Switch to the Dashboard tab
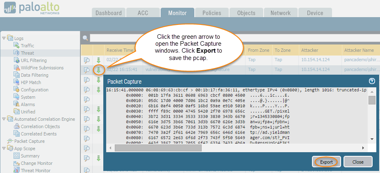 tap(109, 13)
